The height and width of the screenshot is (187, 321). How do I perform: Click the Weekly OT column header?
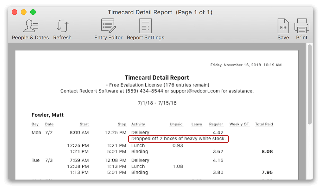tap(239, 124)
